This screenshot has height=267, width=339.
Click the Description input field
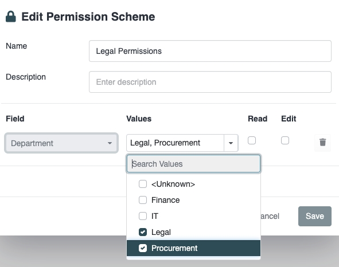(x=210, y=82)
